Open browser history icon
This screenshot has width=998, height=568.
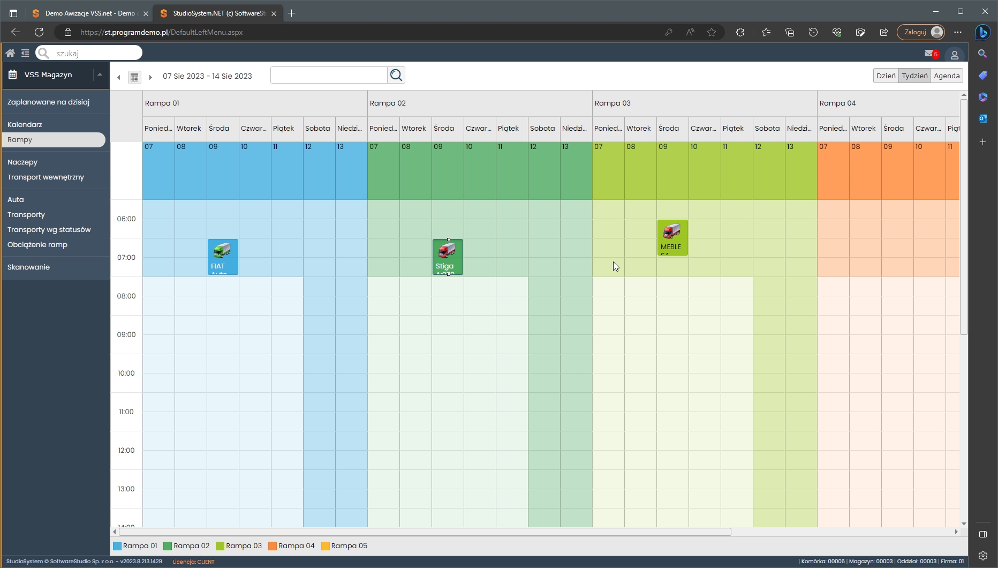[813, 32]
